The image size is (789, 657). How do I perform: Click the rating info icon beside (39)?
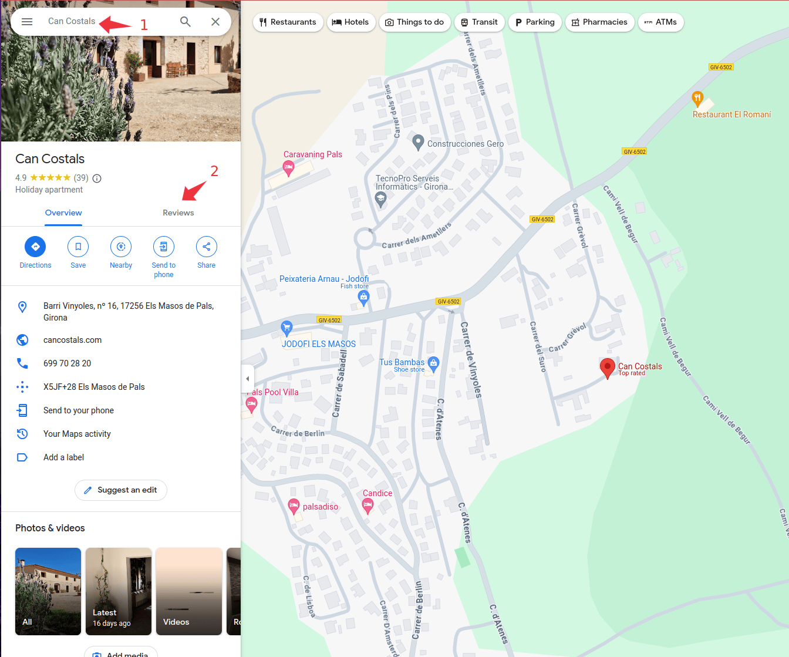97,178
